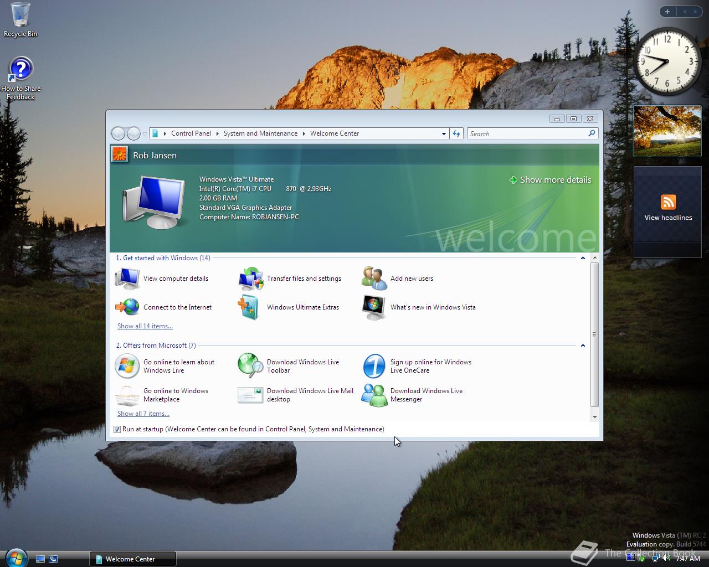The height and width of the screenshot is (567, 709).
Task: Click the scrollbar up arrow
Action: [595, 258]
